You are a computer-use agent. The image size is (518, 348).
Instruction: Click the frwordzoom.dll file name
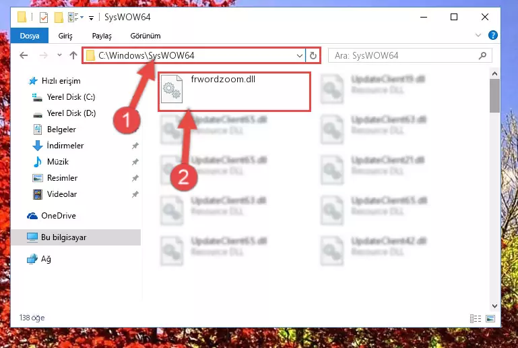click(223, 80)
